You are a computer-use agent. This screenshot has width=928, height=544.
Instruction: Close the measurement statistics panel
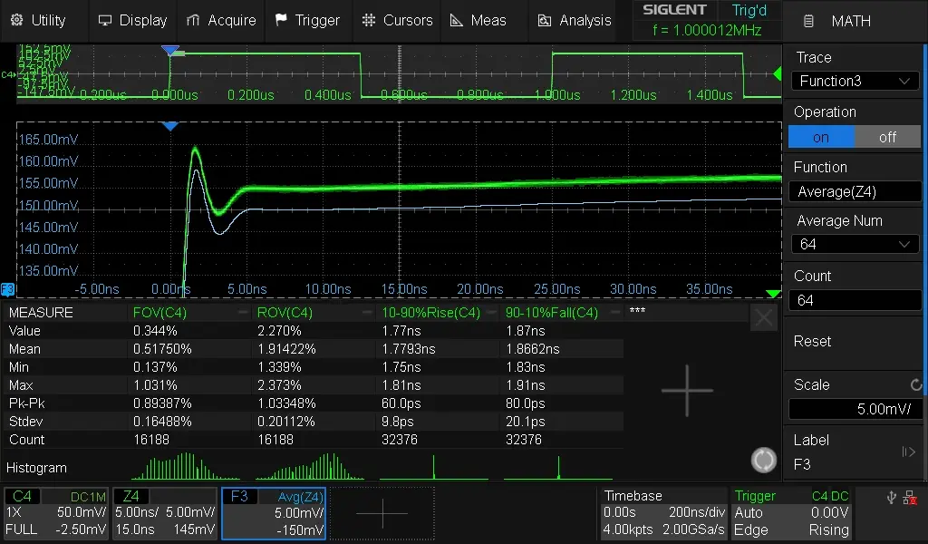[764, 317]
